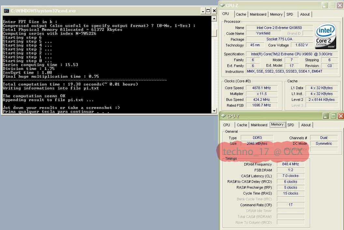The width and height of the screenshot is (344, 230).
Task: Open the Mainboard tab in top CPU-Z window
Action: 258,14
